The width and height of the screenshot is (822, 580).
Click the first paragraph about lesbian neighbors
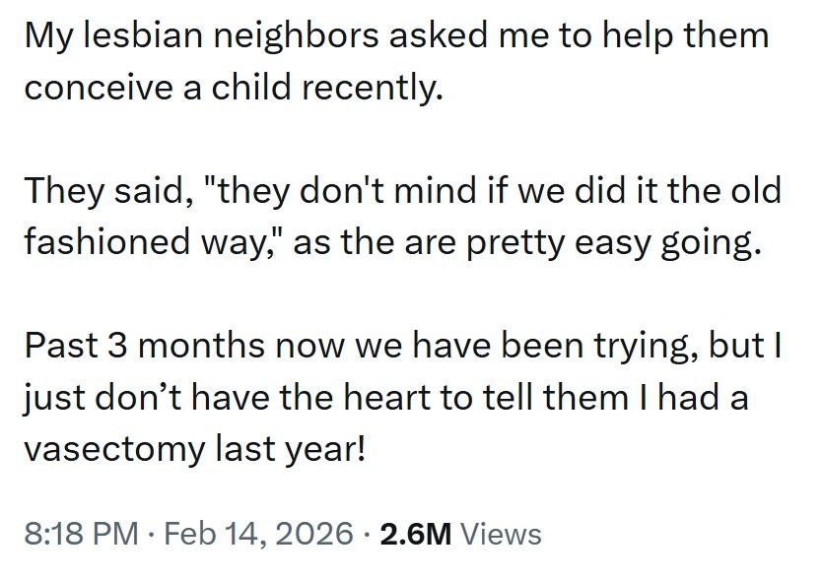tap(394, 62)
